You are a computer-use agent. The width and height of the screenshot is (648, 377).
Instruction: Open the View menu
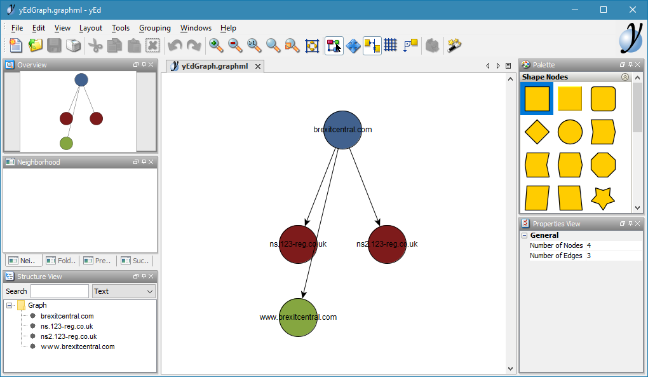(62, 28)
